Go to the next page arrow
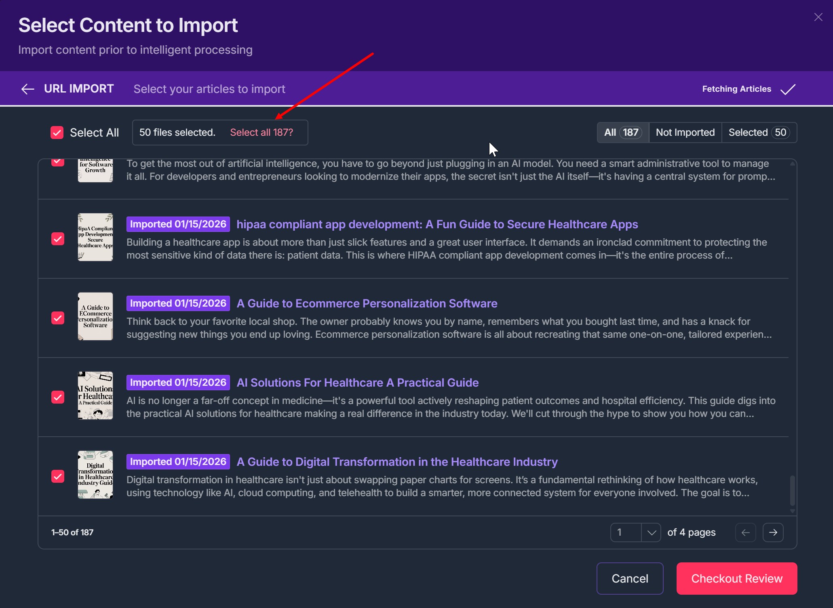 (773, 532)
